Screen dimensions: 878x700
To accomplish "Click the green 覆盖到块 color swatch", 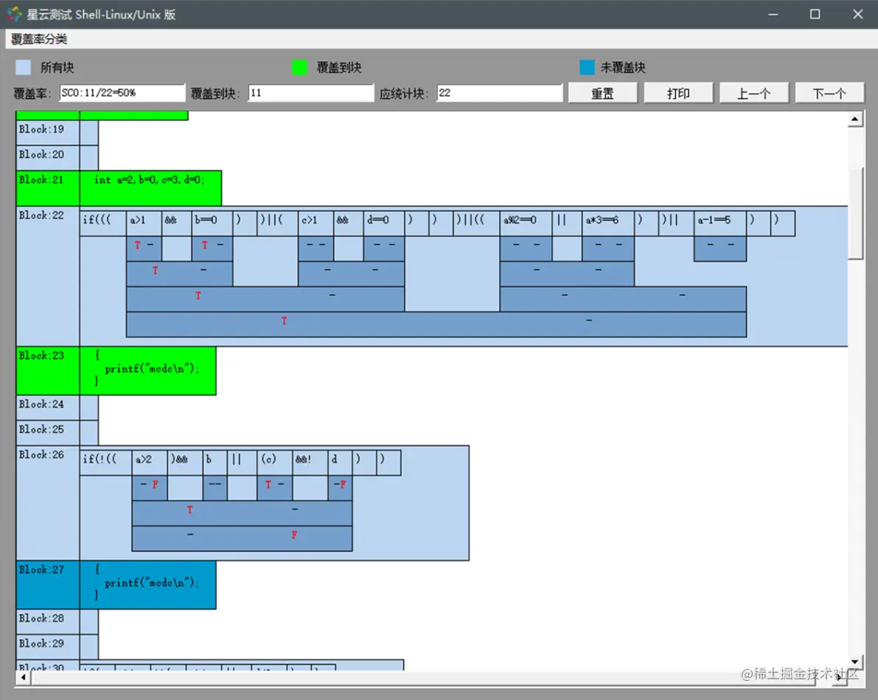I will click(300, 67).
